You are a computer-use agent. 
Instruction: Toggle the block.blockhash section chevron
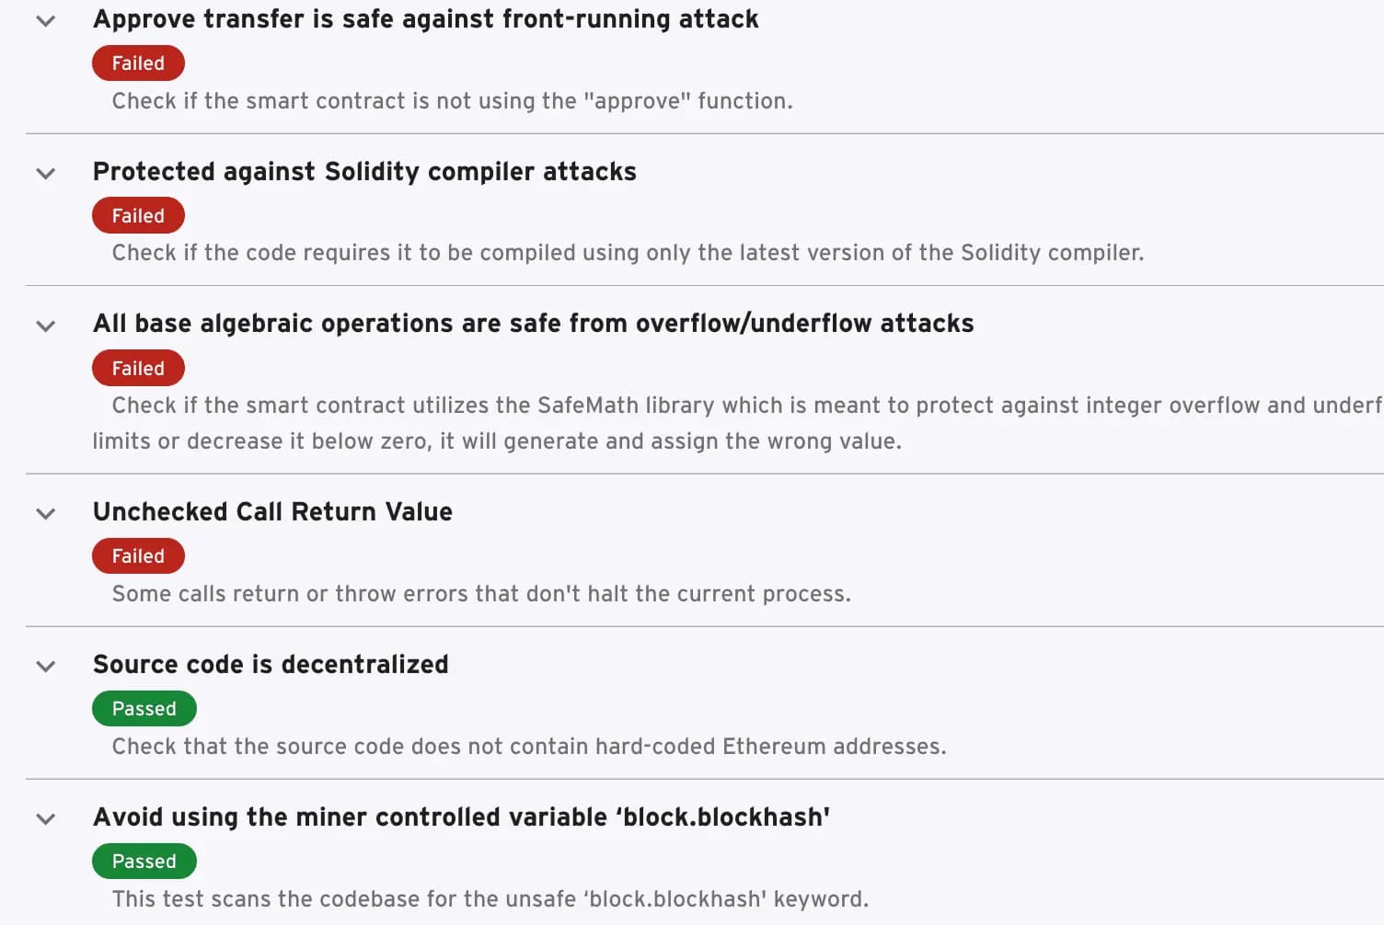46,818
